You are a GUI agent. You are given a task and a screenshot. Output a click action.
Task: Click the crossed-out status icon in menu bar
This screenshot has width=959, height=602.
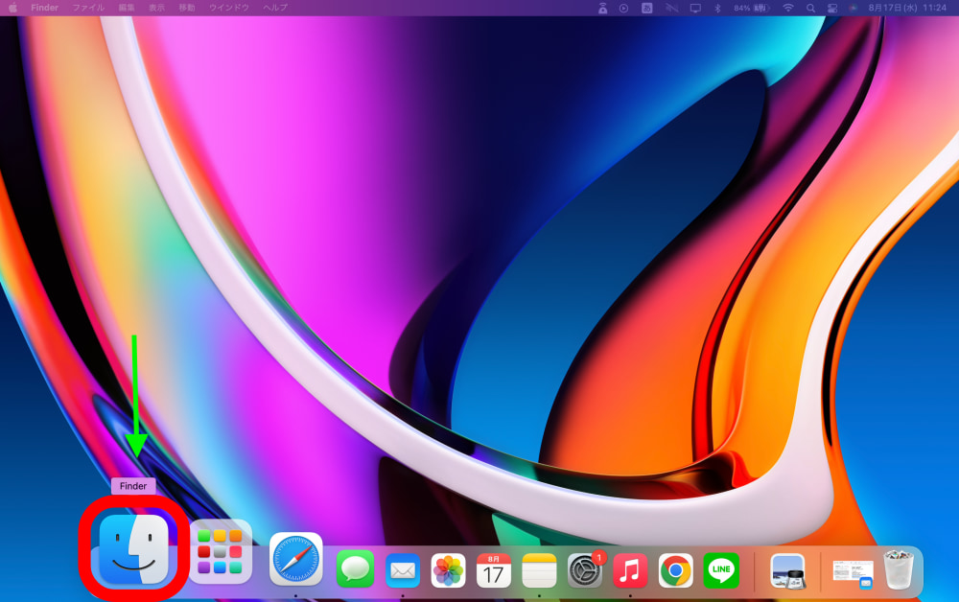pyautogui.click(x=671, y=8)
